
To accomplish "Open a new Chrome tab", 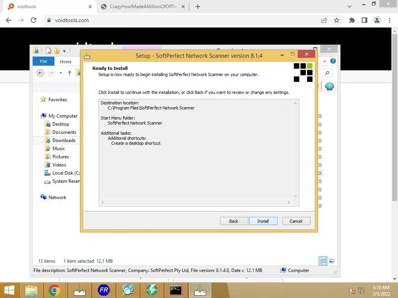I will click(198, 7).
